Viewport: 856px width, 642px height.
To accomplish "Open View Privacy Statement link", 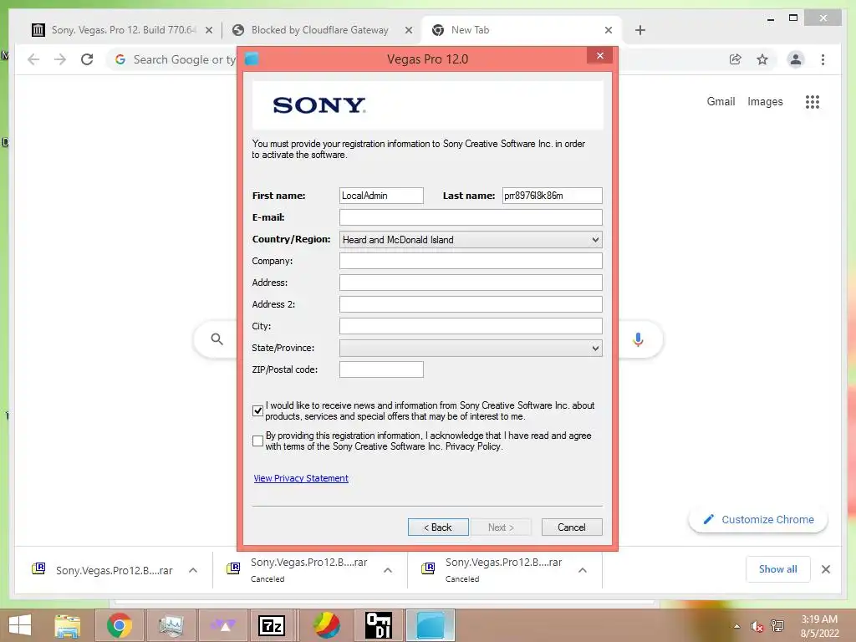I will click(x=301, y=479).
